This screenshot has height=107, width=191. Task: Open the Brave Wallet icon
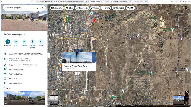click(x=180, y=2)
